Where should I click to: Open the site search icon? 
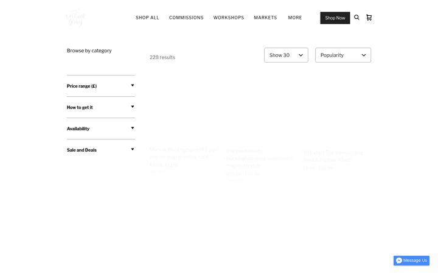[x=356, y=17]
